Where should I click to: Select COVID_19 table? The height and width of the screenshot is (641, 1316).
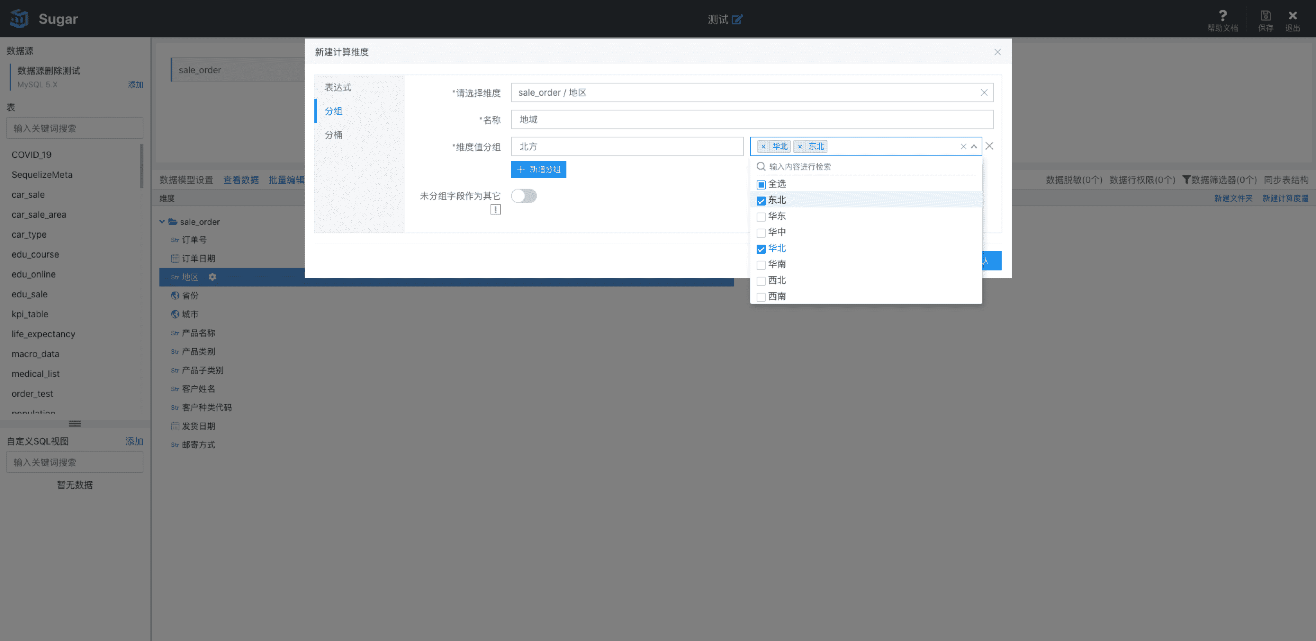tap(32, 155)
